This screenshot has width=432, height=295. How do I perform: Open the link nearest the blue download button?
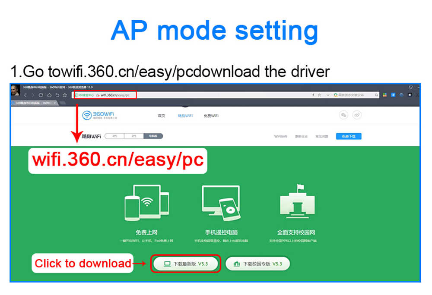[322, 136]
